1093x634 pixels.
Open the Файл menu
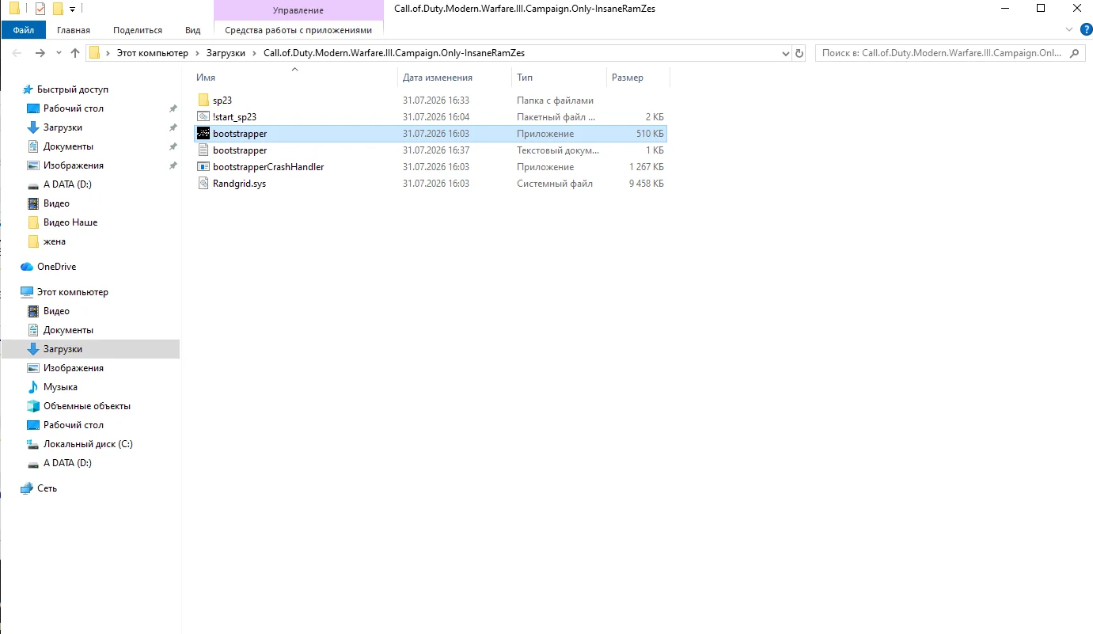tap(24, 30)
